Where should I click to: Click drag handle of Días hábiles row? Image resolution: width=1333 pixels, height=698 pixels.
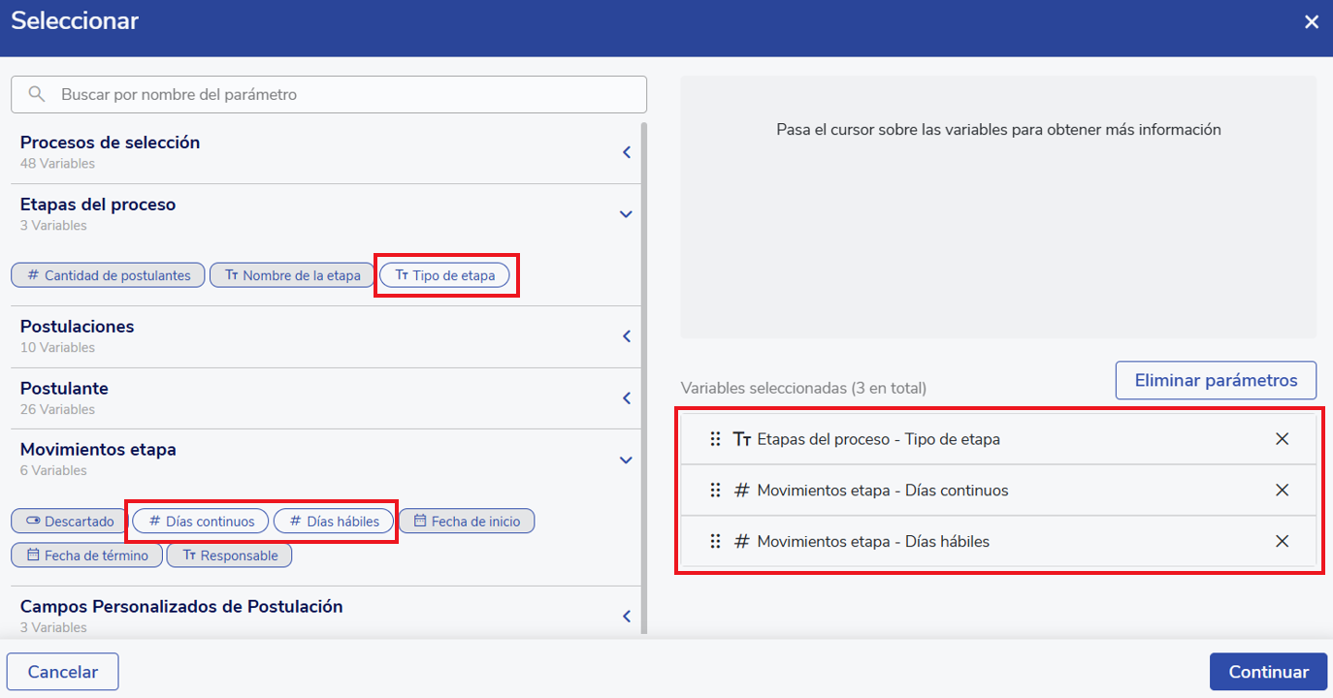(715, 542)
